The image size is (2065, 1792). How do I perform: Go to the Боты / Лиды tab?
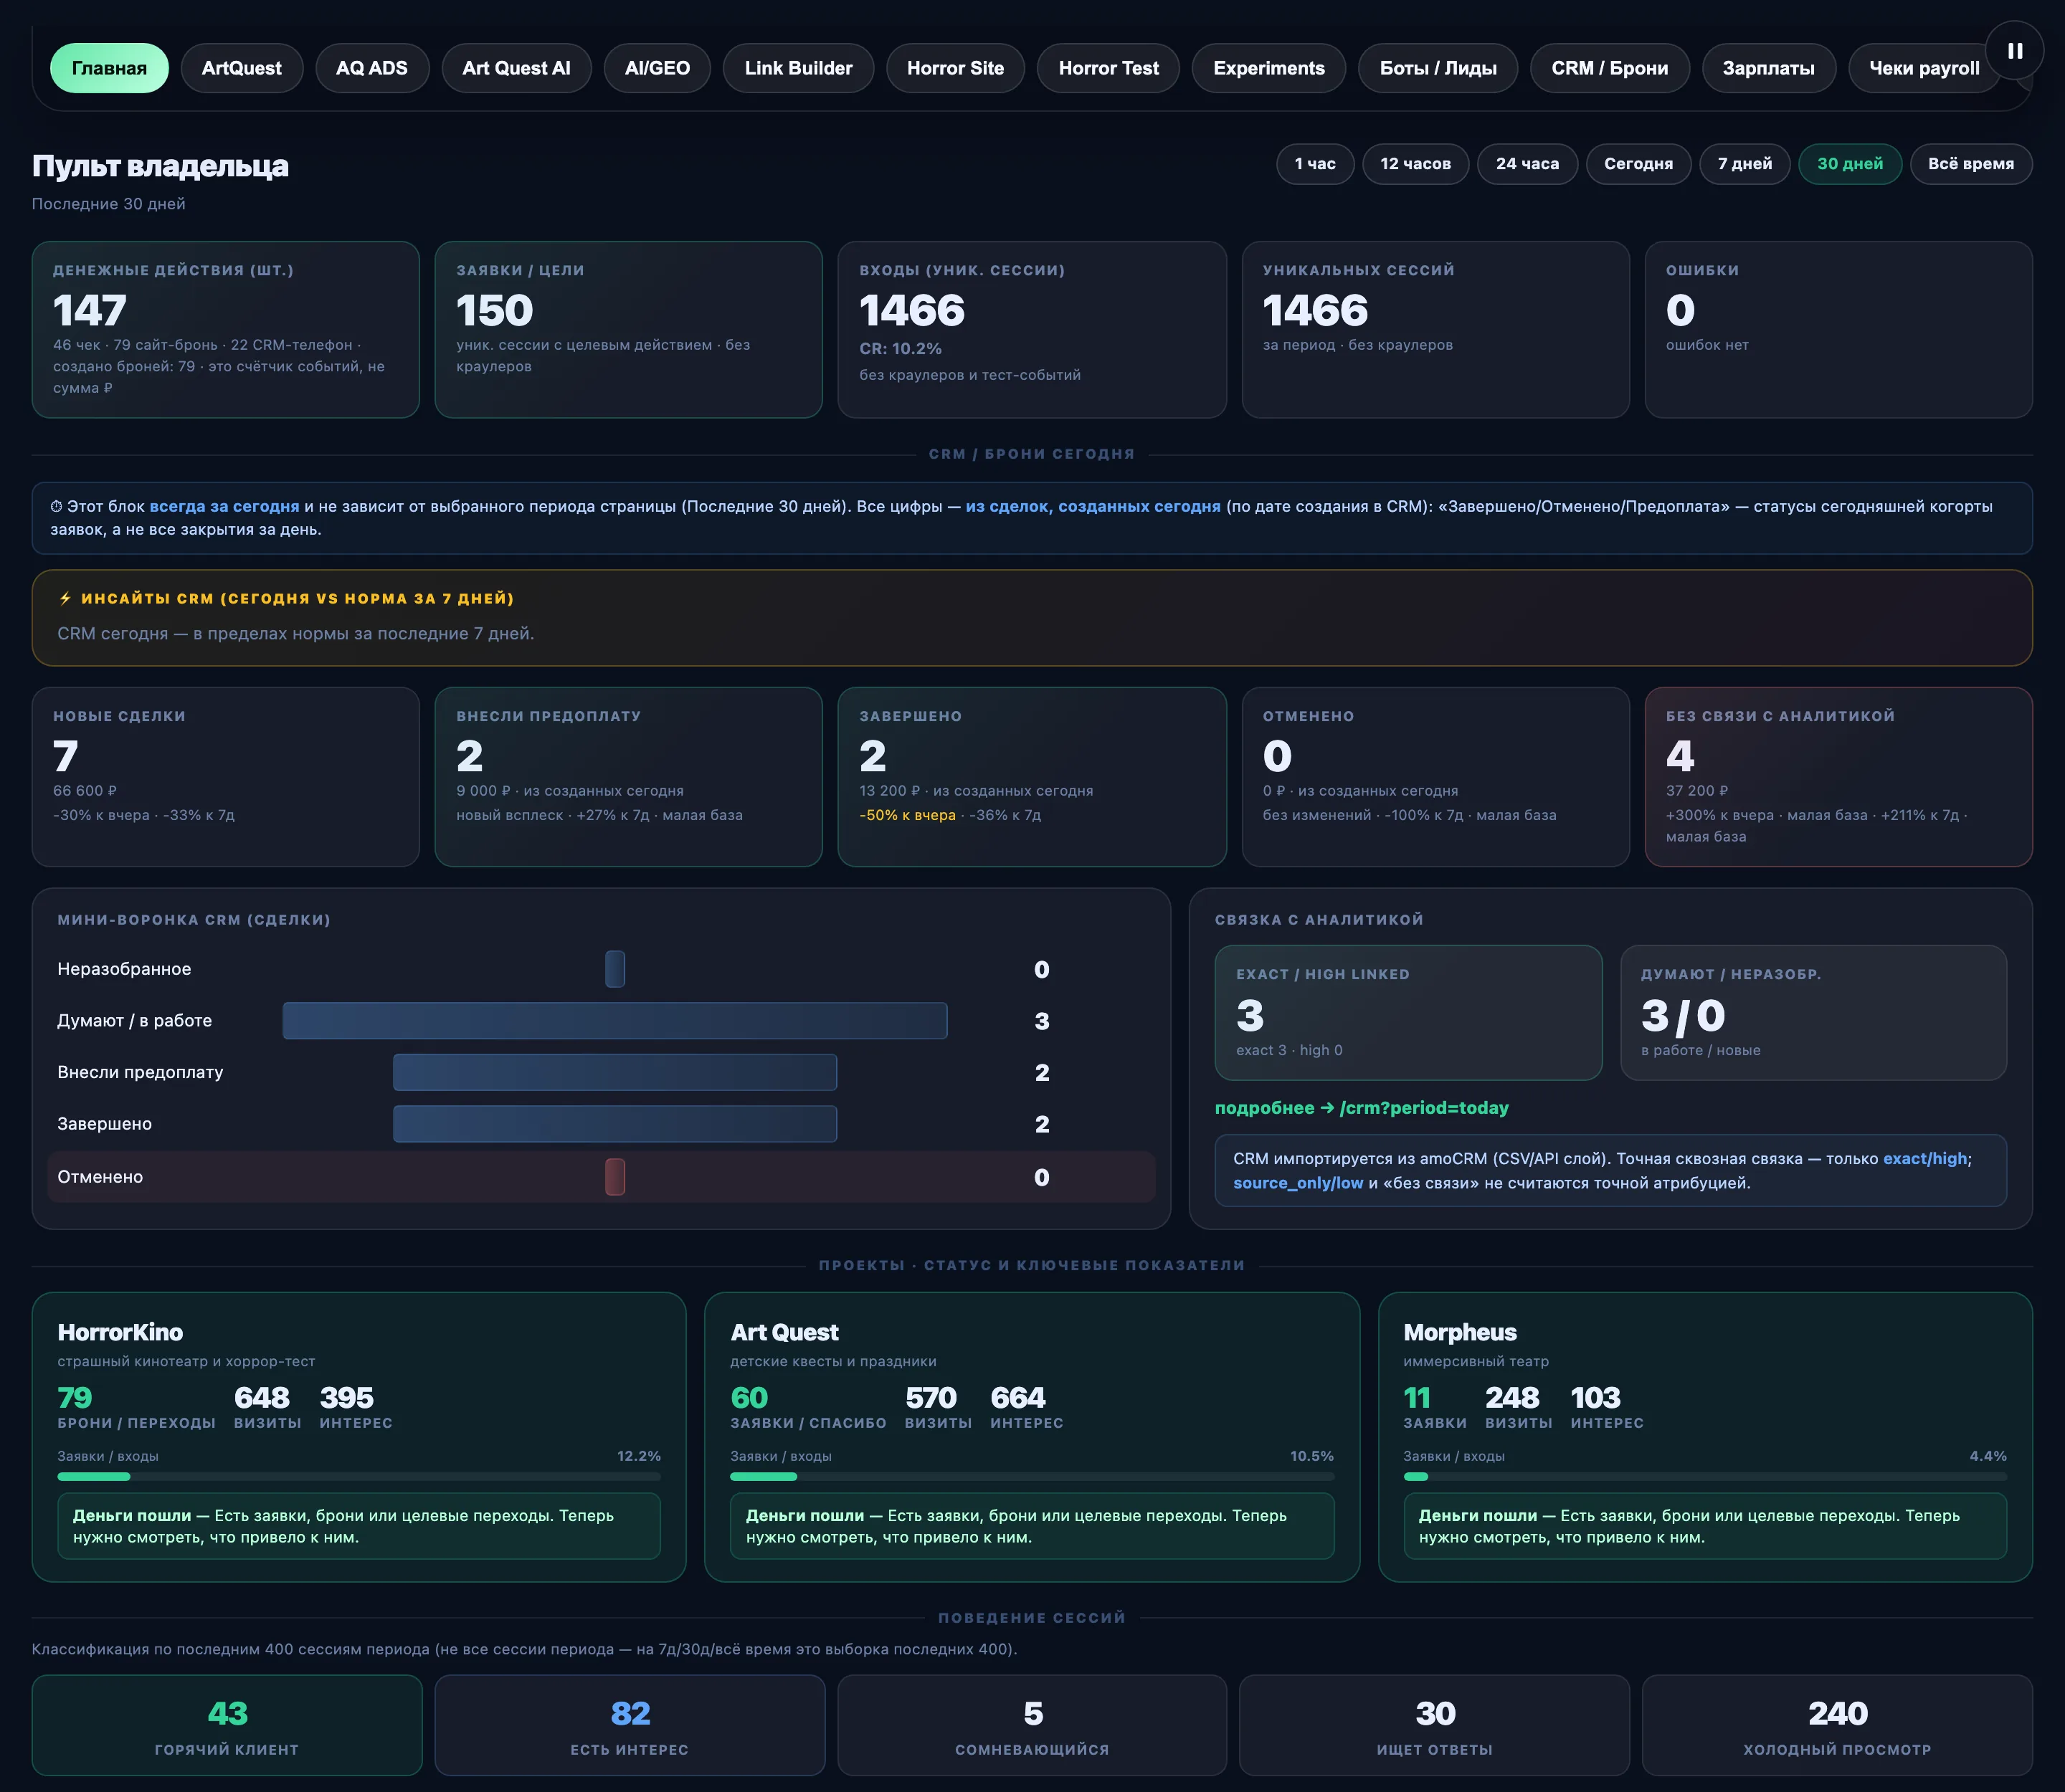1438,68
